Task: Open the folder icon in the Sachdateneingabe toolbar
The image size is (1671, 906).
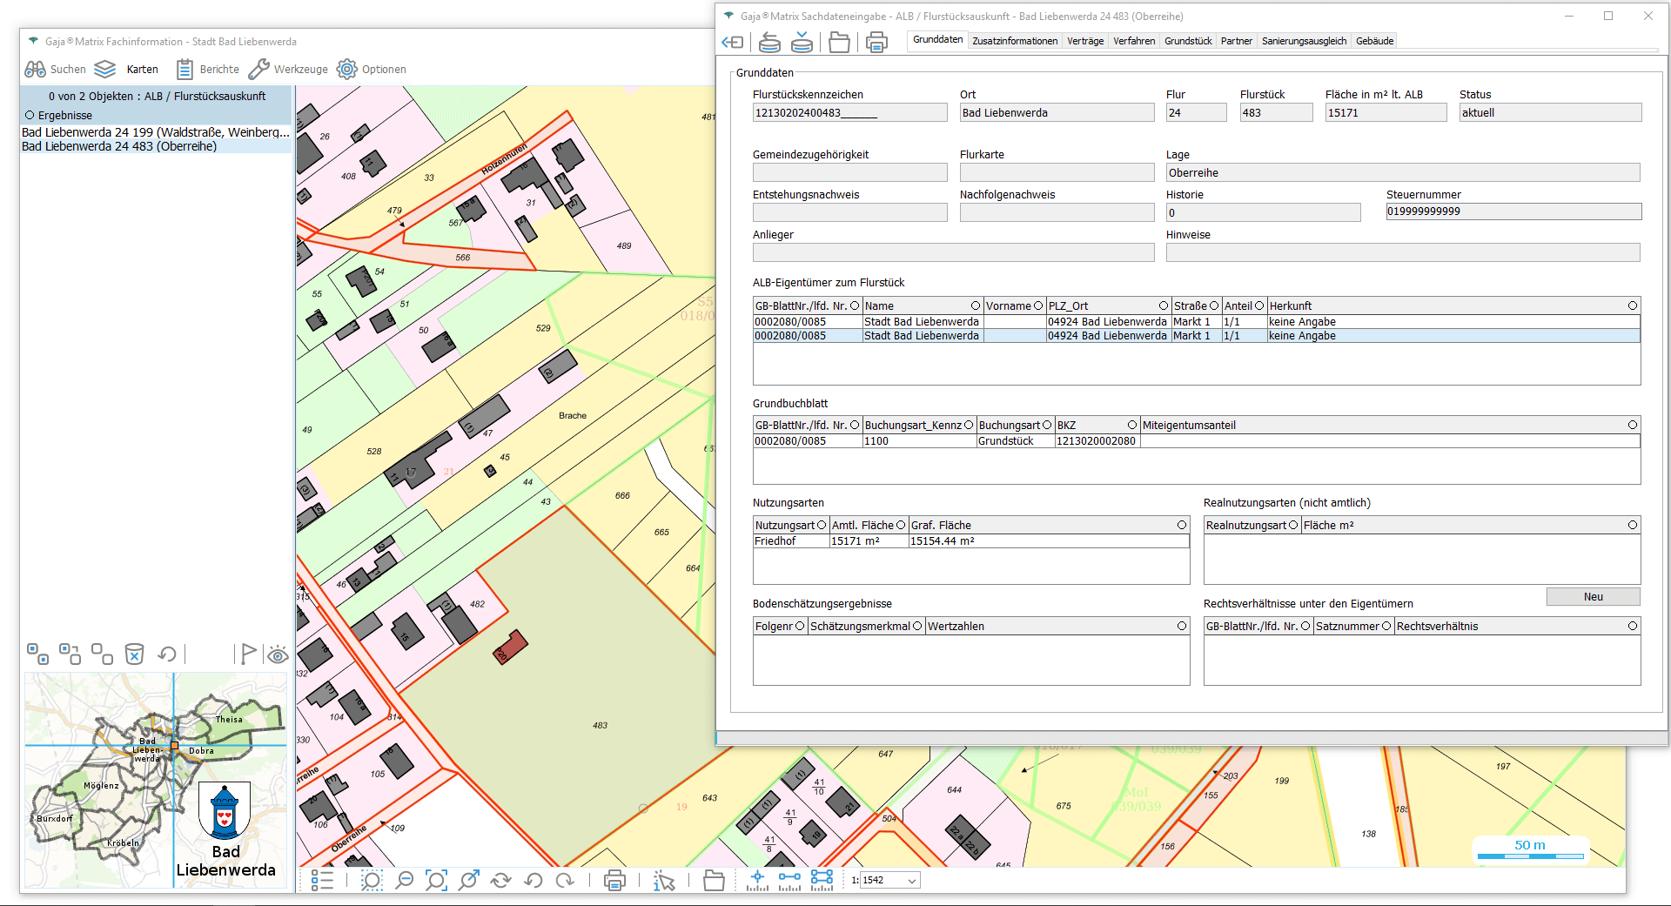Action: click(839, 42)
